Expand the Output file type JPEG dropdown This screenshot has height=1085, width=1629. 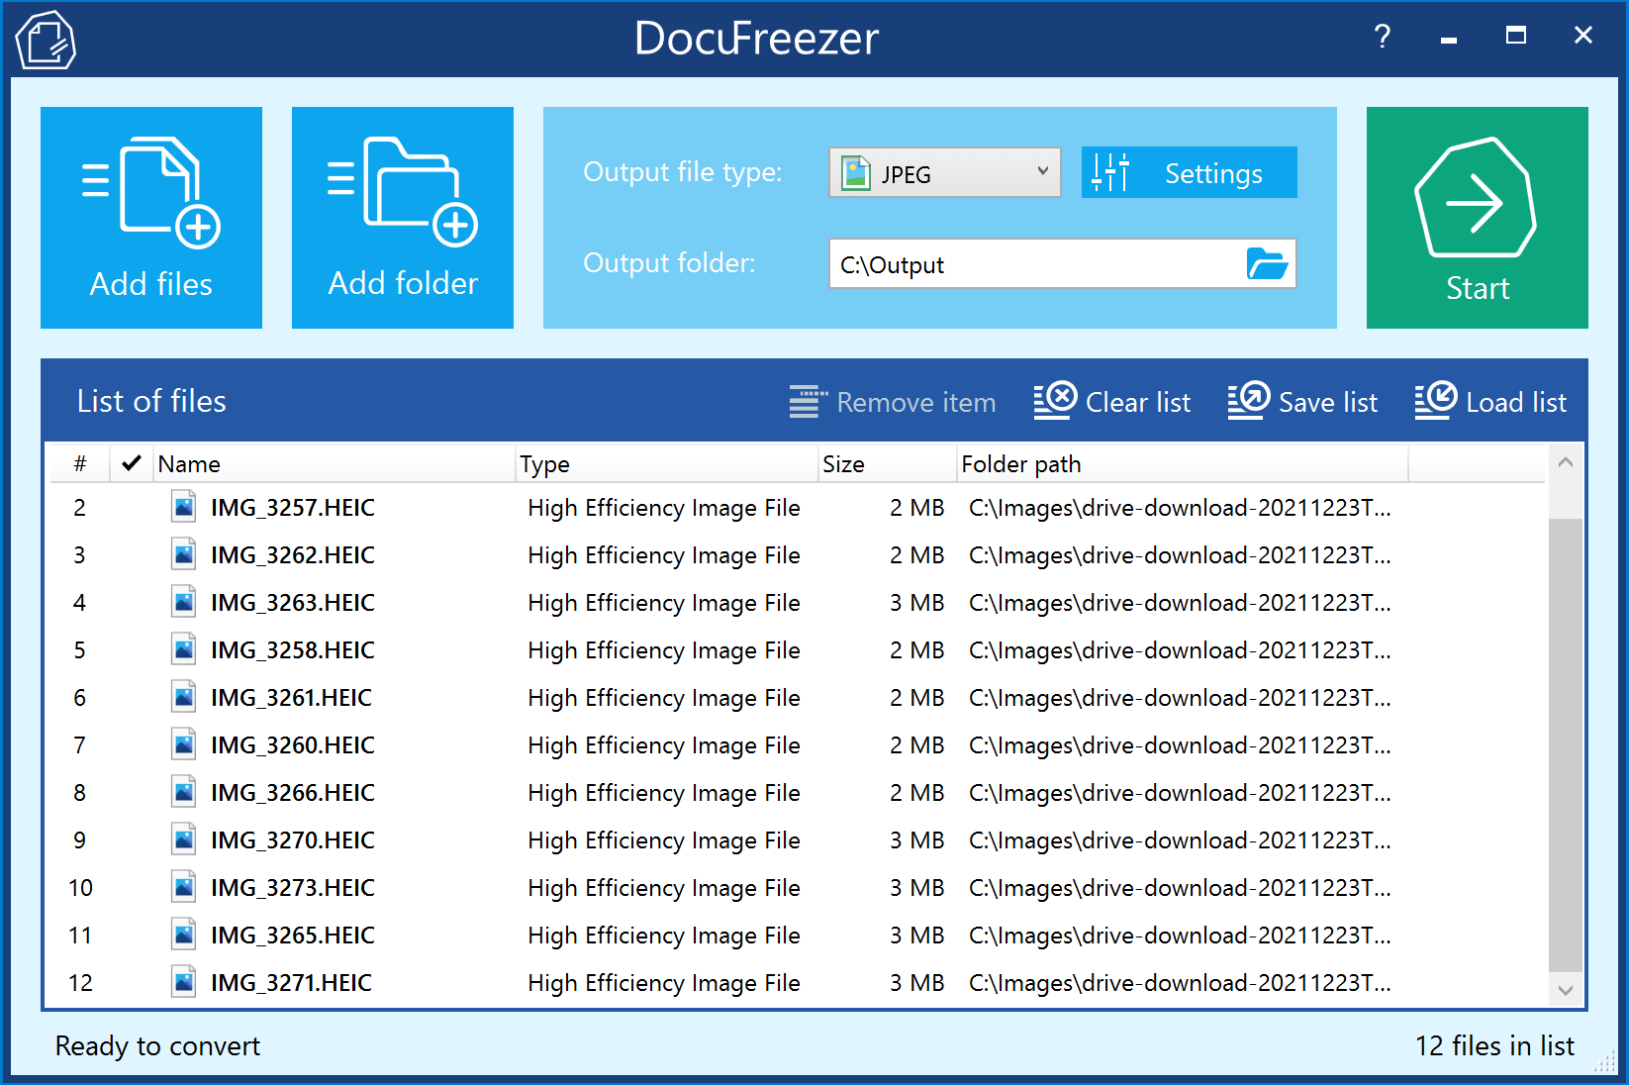(x=944, y=173)
